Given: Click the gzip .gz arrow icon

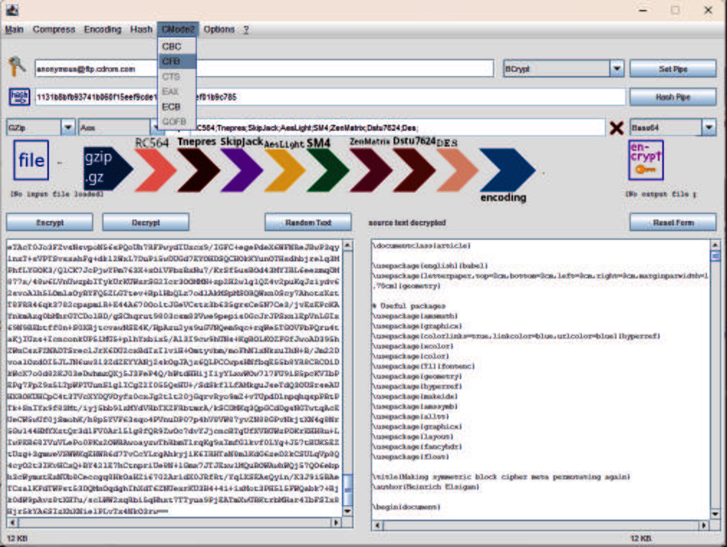Looking at the screenshot, I should [108, 169].
